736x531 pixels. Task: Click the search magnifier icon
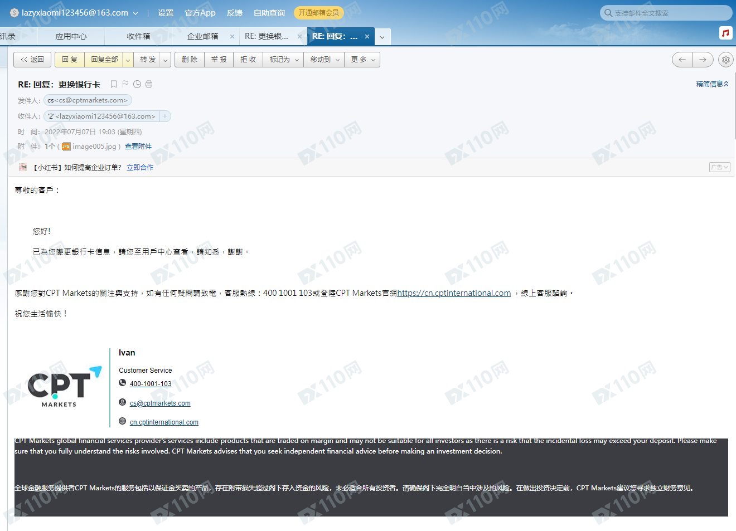608,13
